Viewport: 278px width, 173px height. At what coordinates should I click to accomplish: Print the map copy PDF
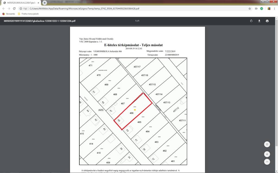click(x=267, y=21)
